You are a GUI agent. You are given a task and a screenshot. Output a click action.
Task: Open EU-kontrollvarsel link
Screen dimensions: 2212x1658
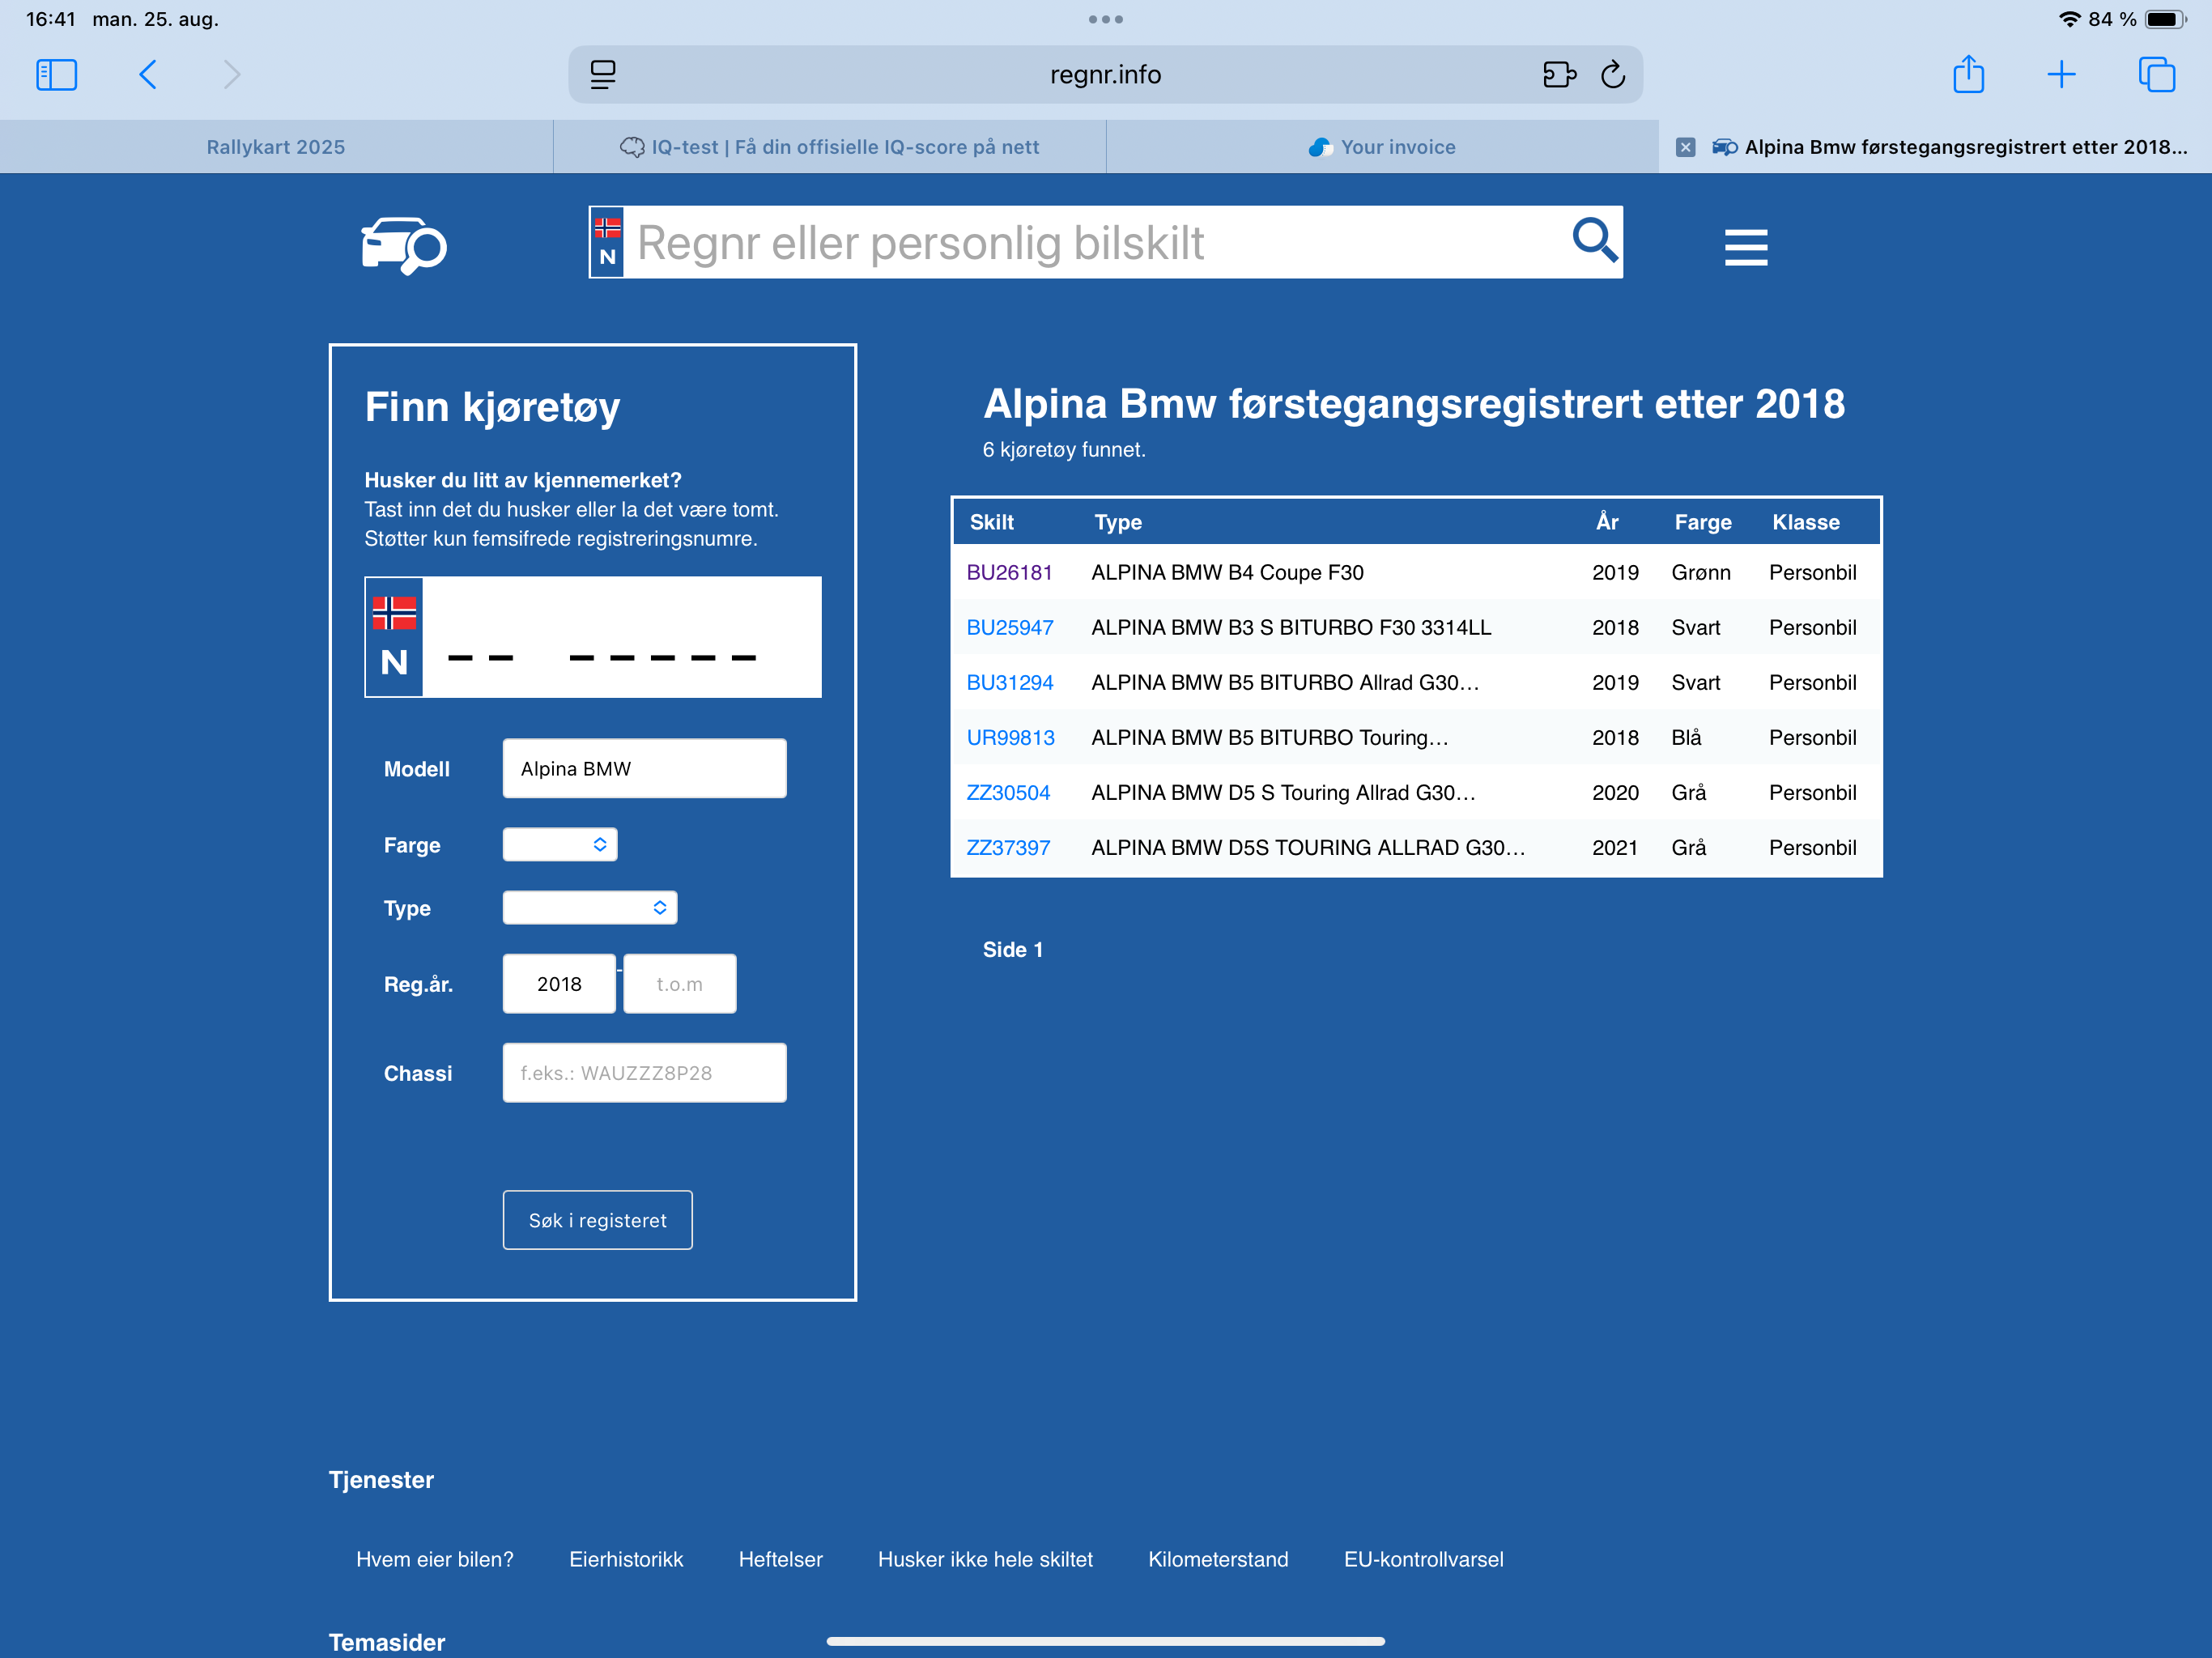click(x=1423, y=1560)
